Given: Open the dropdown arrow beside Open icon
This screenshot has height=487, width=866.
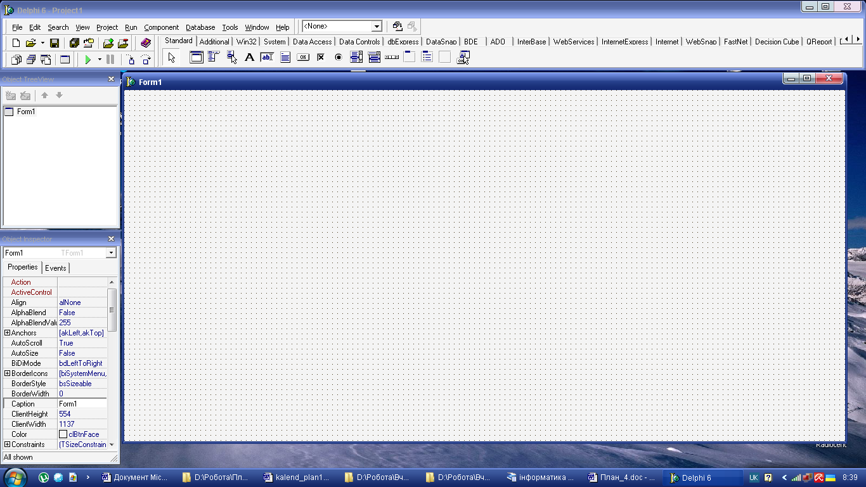Looking at the screenshot, I should click(x=42, y=43).
